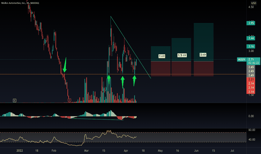
Task: Click the 2.71 current price label
Action: pyautogui.click(x=251, y=59)
